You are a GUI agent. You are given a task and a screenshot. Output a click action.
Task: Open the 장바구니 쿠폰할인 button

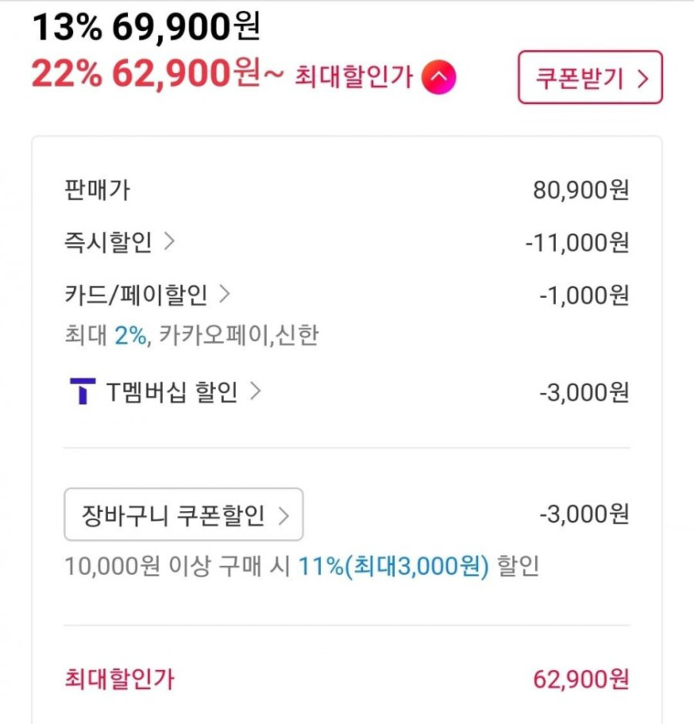184,514
